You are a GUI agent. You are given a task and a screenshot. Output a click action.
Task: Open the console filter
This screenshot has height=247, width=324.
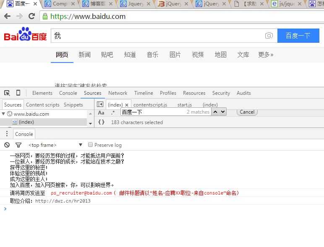[18, 145]
